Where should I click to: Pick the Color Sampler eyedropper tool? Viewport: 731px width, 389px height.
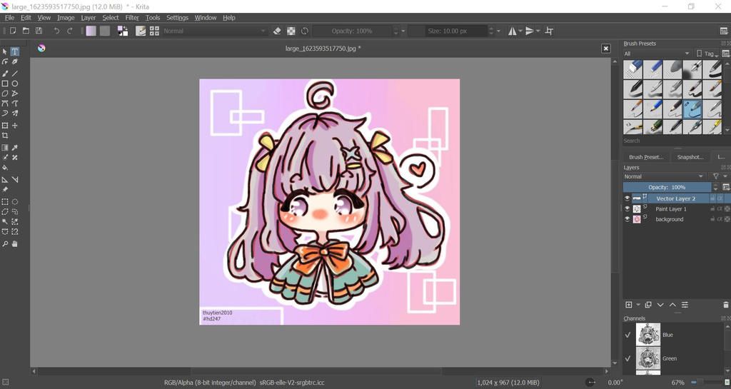pos(15,147)
